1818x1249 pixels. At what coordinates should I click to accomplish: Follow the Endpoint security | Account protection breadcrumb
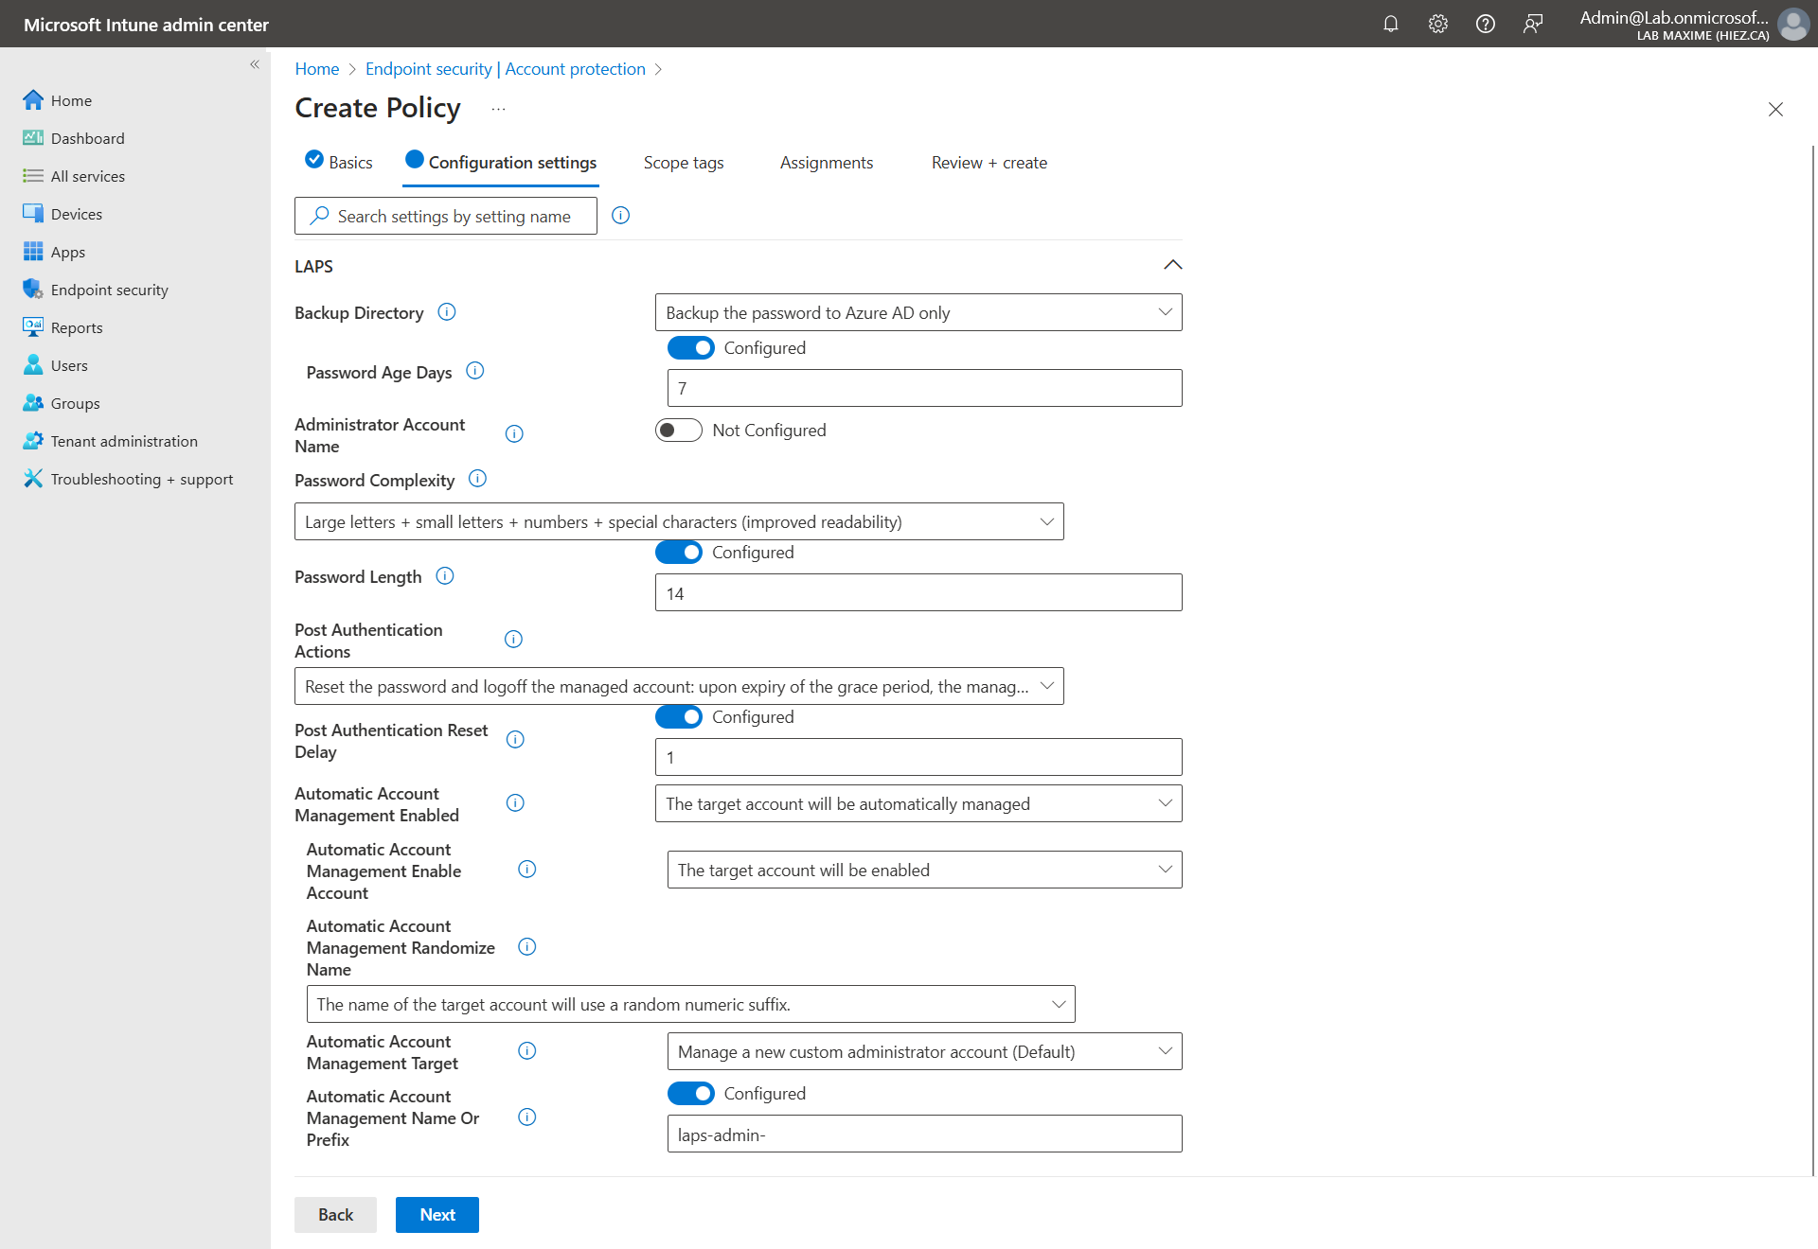tap(505, 69)
